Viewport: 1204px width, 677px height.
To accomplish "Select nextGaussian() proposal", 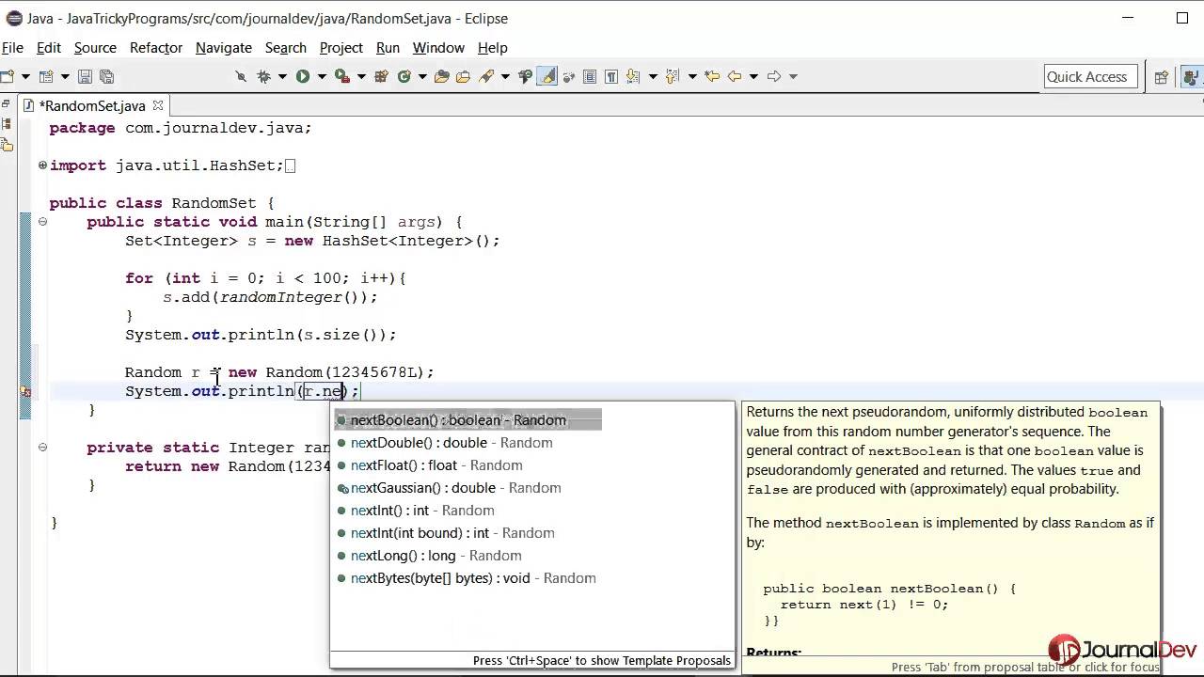I will 449,488.
